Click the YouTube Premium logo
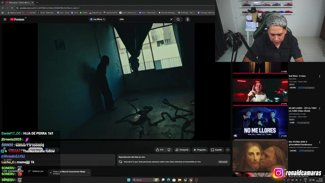This screenshot has width=325, height=183. click(17, 19)
